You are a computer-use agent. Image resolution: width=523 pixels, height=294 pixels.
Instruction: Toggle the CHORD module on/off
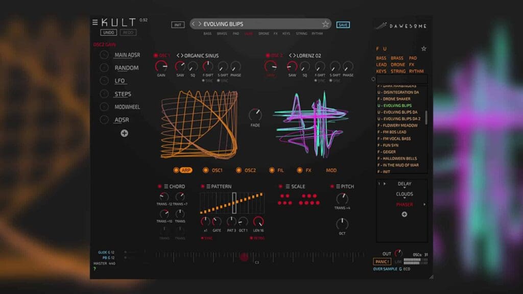160,186
